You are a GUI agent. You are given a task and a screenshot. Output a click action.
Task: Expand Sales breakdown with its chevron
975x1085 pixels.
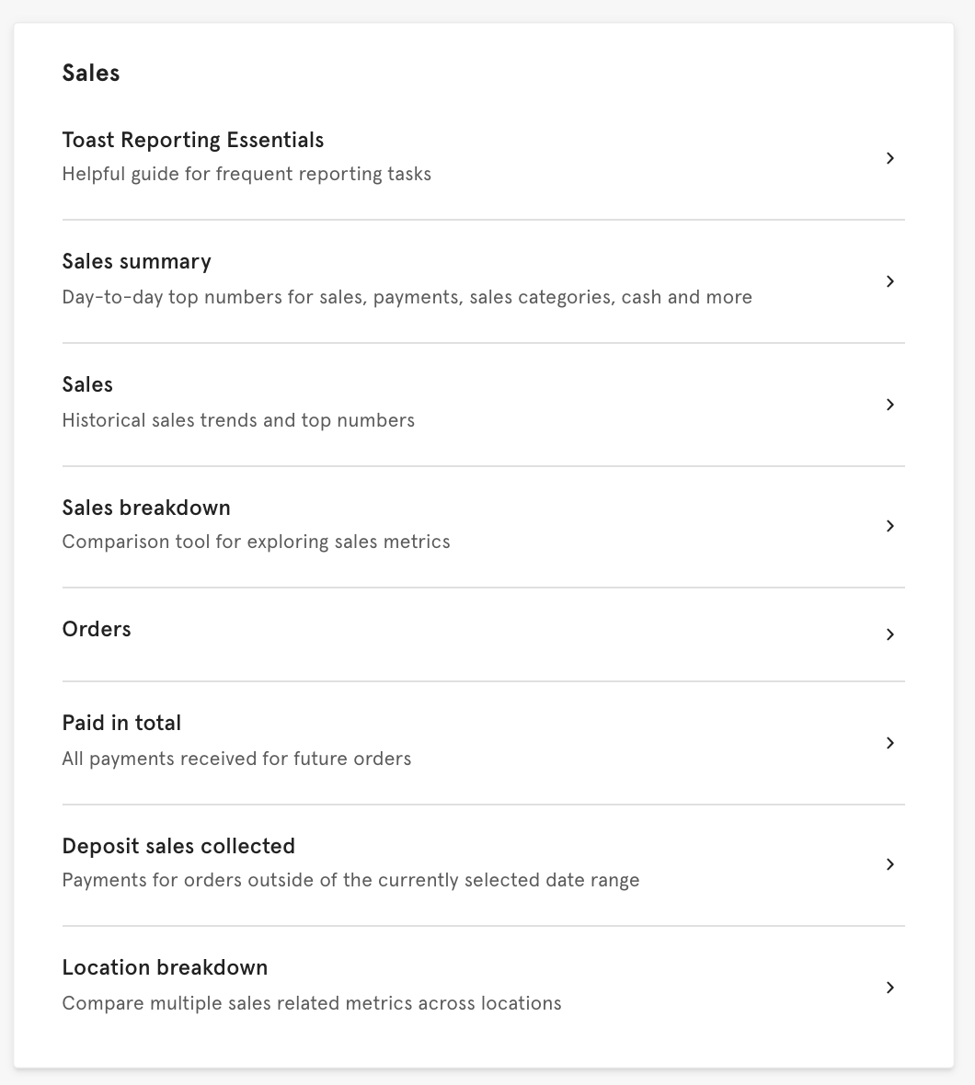(x=889, y=526)
